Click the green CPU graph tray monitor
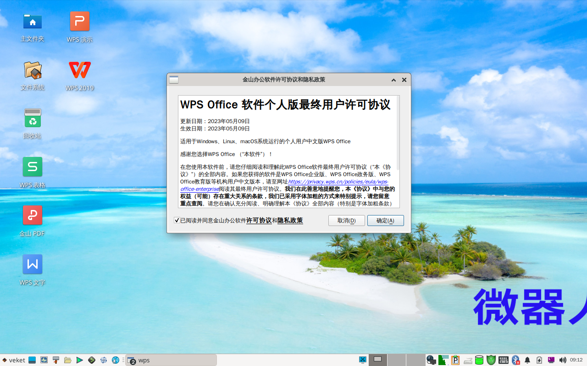This screenshot has width=587, height=366. click(443, 360)
